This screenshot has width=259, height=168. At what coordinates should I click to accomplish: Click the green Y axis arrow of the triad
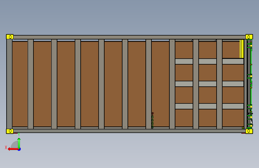pyautogui.click(x=19, y=143)
